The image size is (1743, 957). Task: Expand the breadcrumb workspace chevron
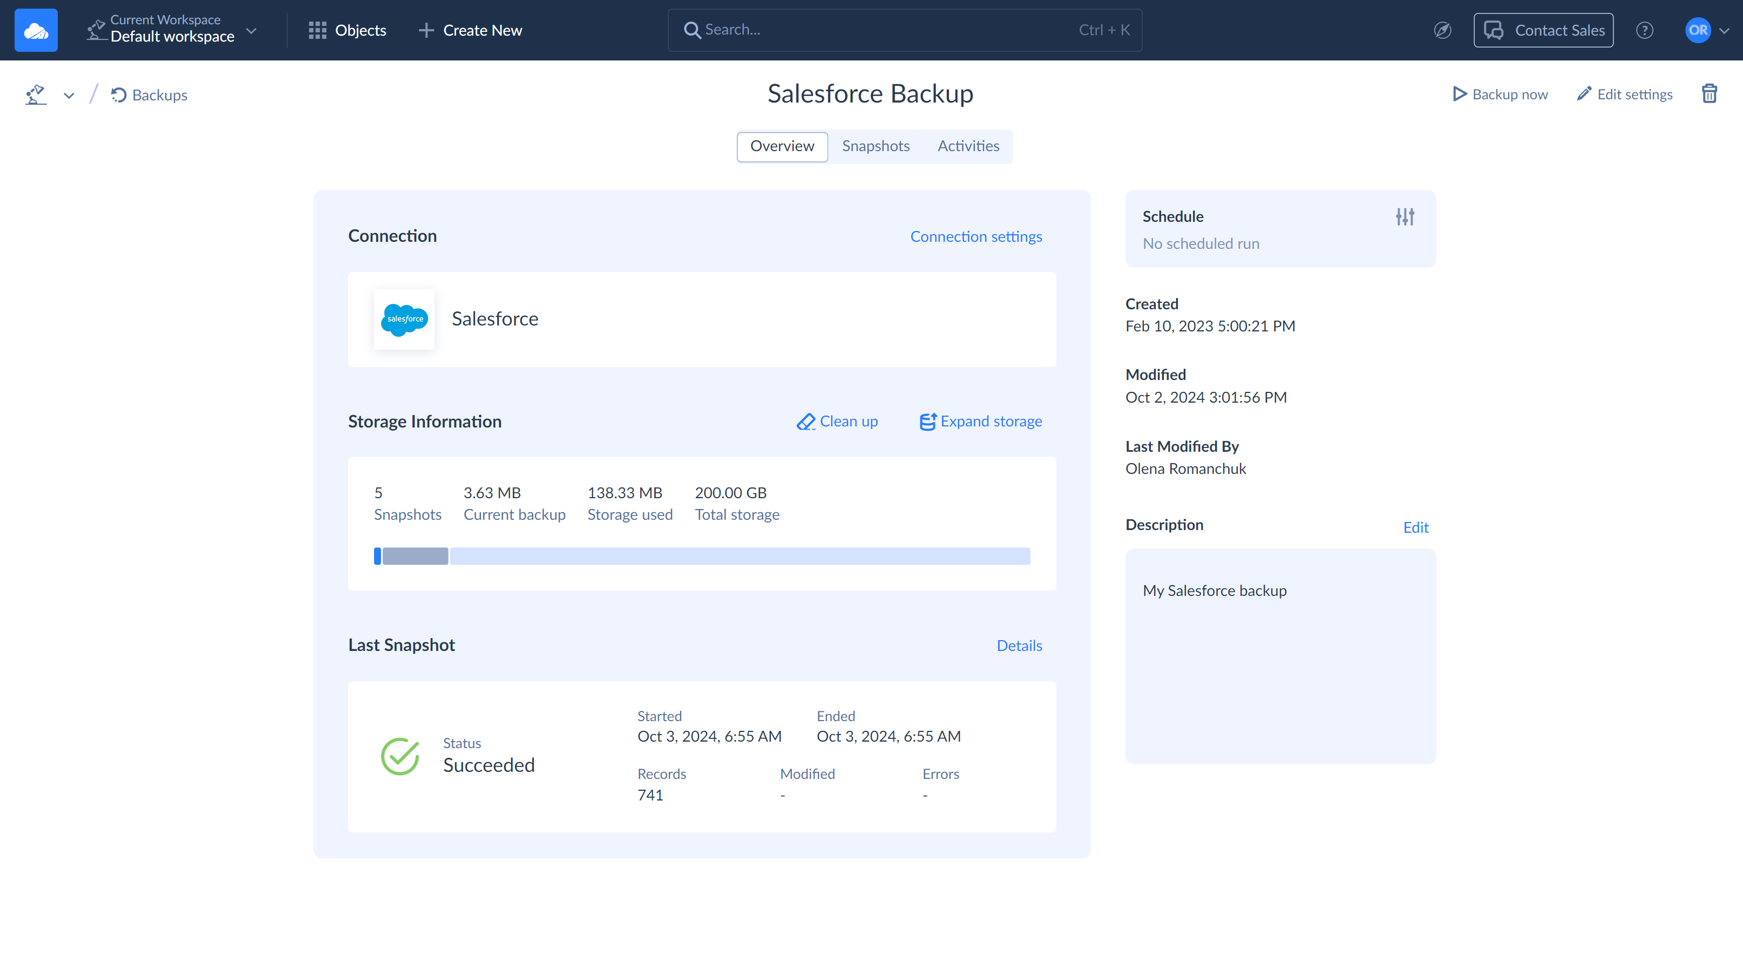[x=69, y=96]
